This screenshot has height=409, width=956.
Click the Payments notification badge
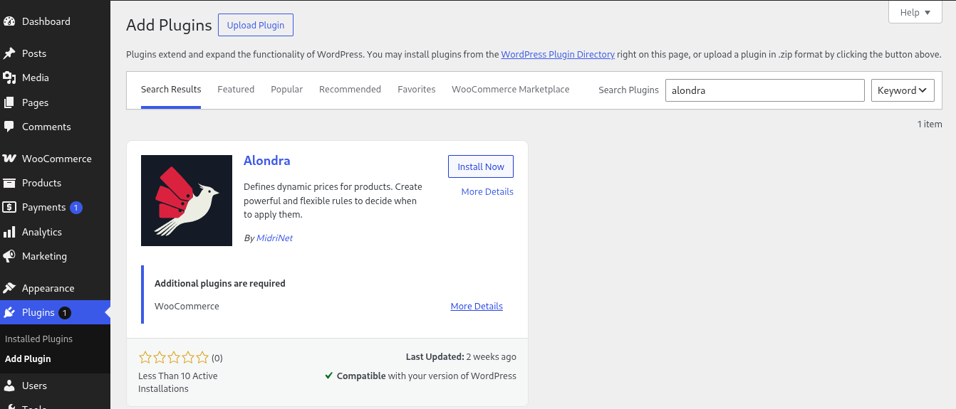[x=76, y=208]
